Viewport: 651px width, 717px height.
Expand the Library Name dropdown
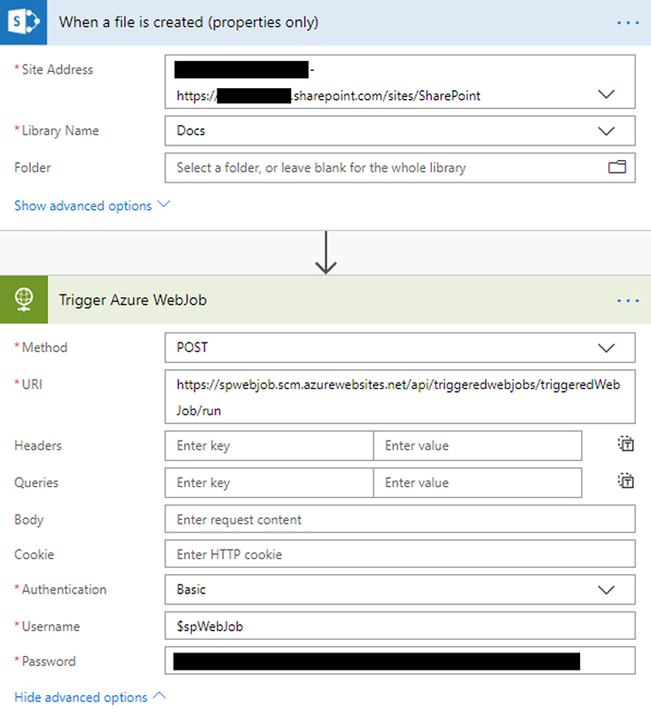(606, 131)
